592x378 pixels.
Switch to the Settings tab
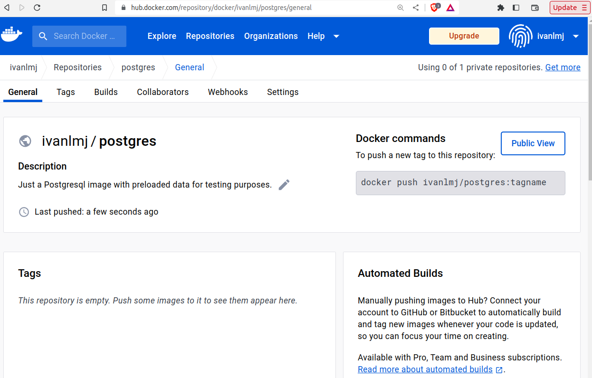tap(283, 92)
